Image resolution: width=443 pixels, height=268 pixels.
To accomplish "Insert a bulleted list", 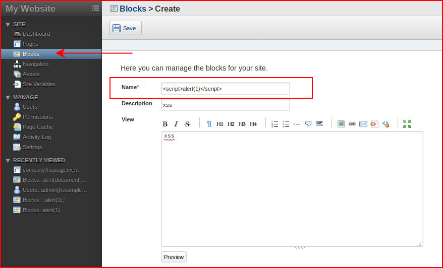I will pos(286,124).
